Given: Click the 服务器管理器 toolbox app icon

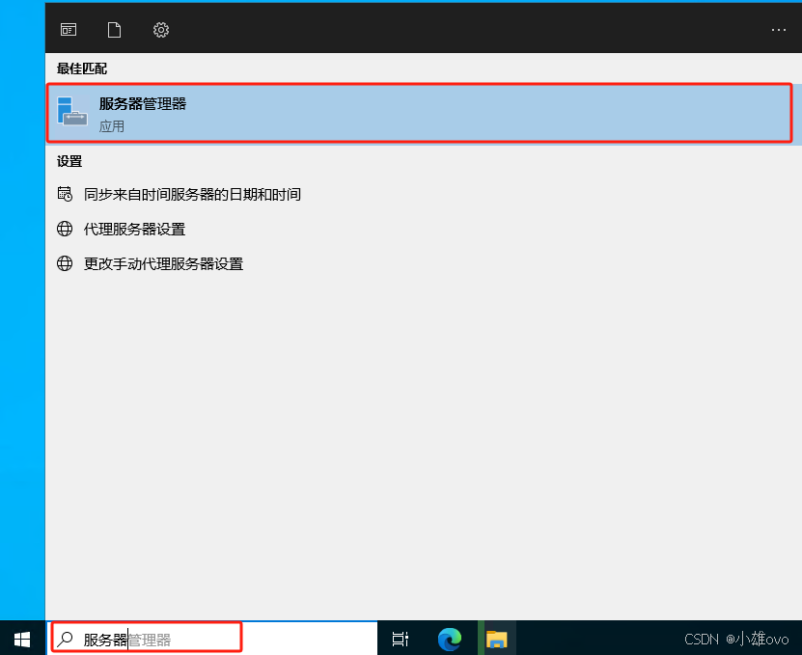Looking at the screenshot, I should [x=72, y=112].
